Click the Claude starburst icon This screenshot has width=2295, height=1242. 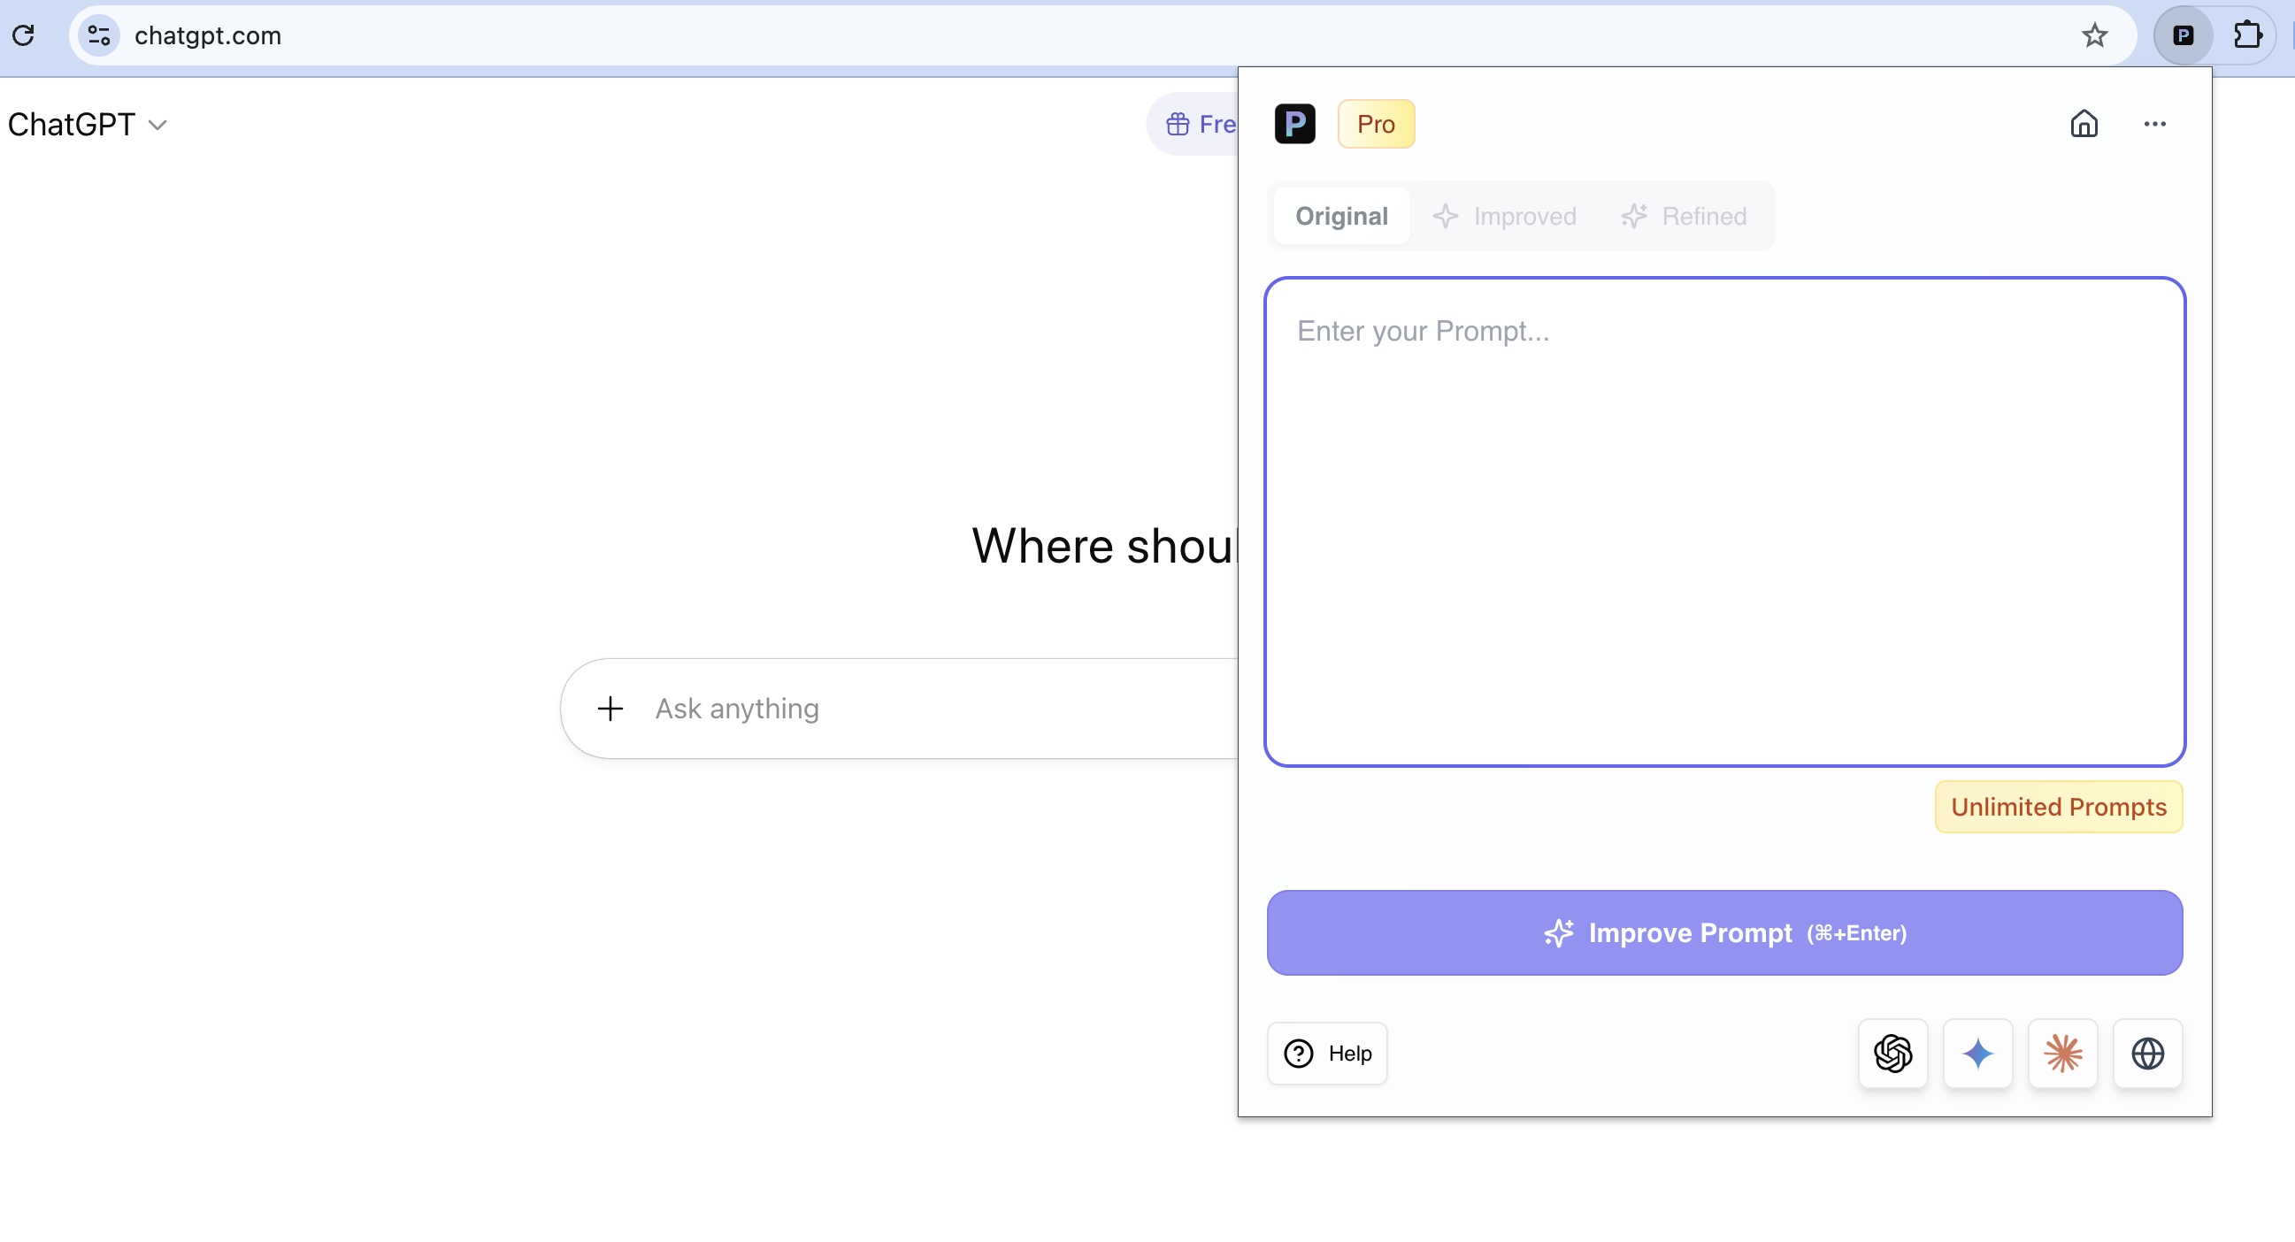click(2062, 1053)
